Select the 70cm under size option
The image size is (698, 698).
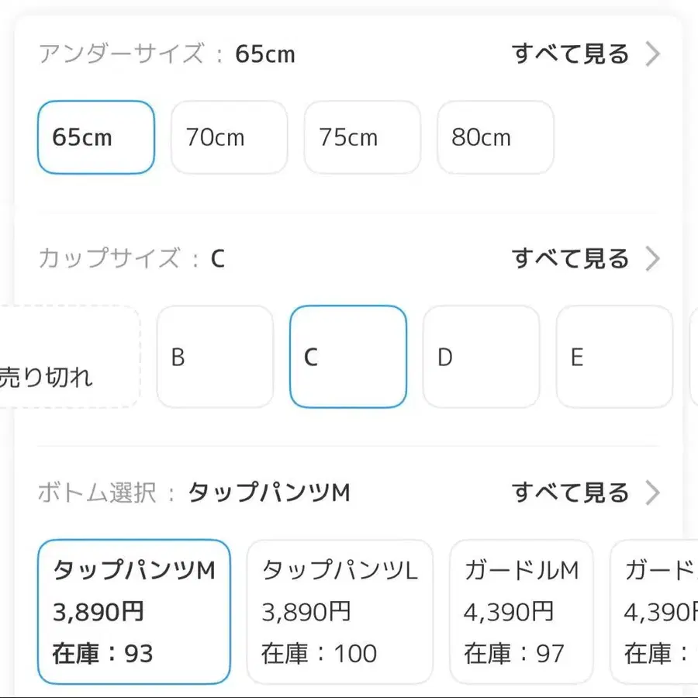229,137
